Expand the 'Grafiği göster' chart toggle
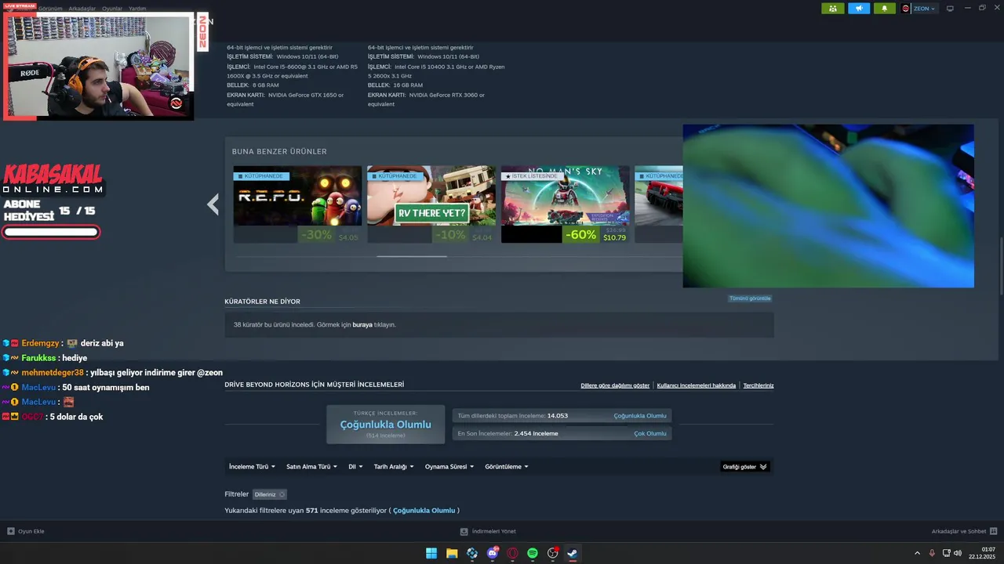The width and height of the screenshot is (1004, 564). click(744, 467)
